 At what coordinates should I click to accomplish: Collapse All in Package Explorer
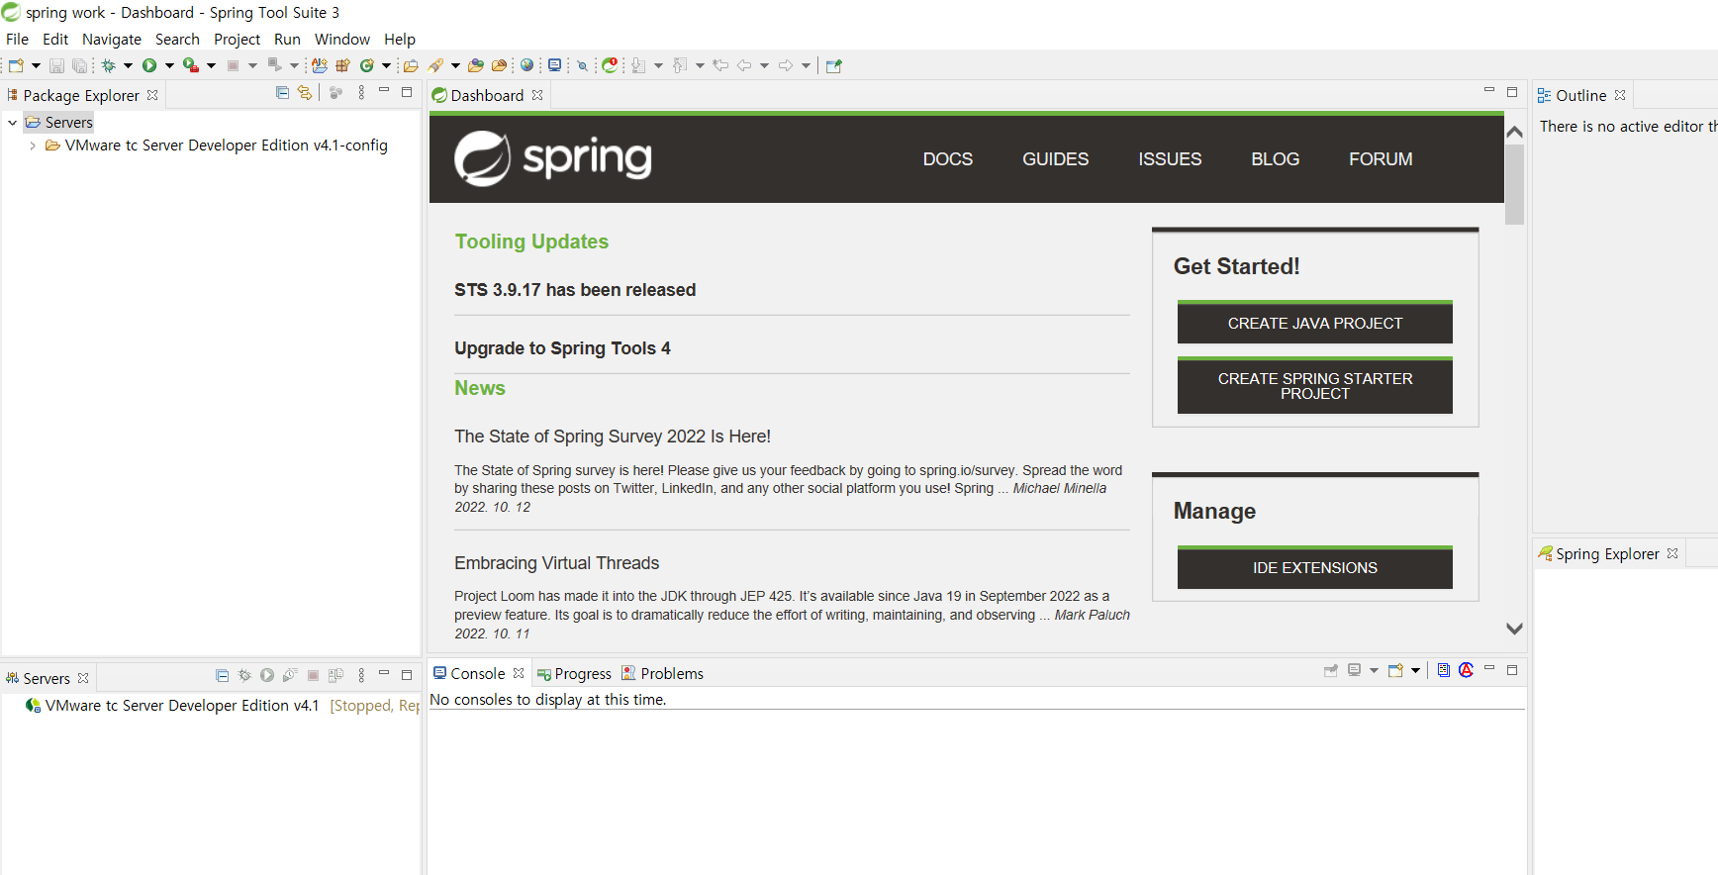[x=282, y=92]
